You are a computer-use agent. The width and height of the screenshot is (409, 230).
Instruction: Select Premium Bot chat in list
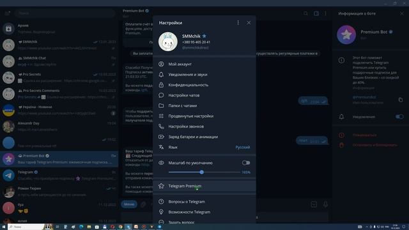(59, 159)
